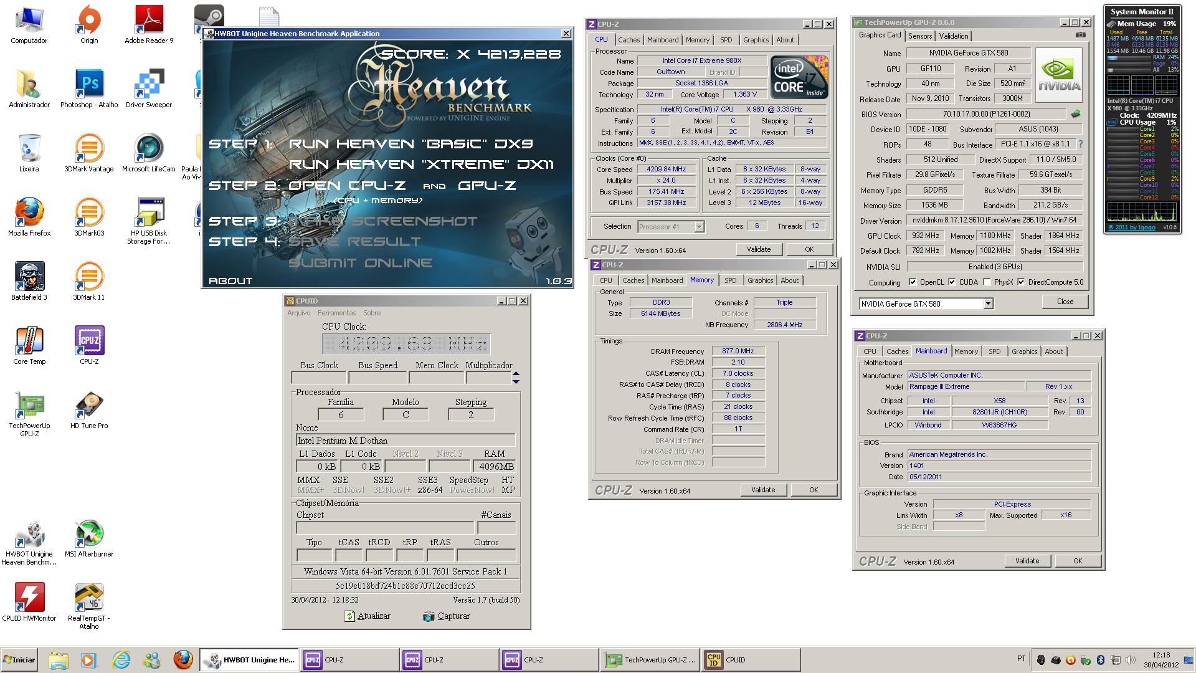
Task: Click the taskbar clock showing 12:18
Action: [1160, 659]
